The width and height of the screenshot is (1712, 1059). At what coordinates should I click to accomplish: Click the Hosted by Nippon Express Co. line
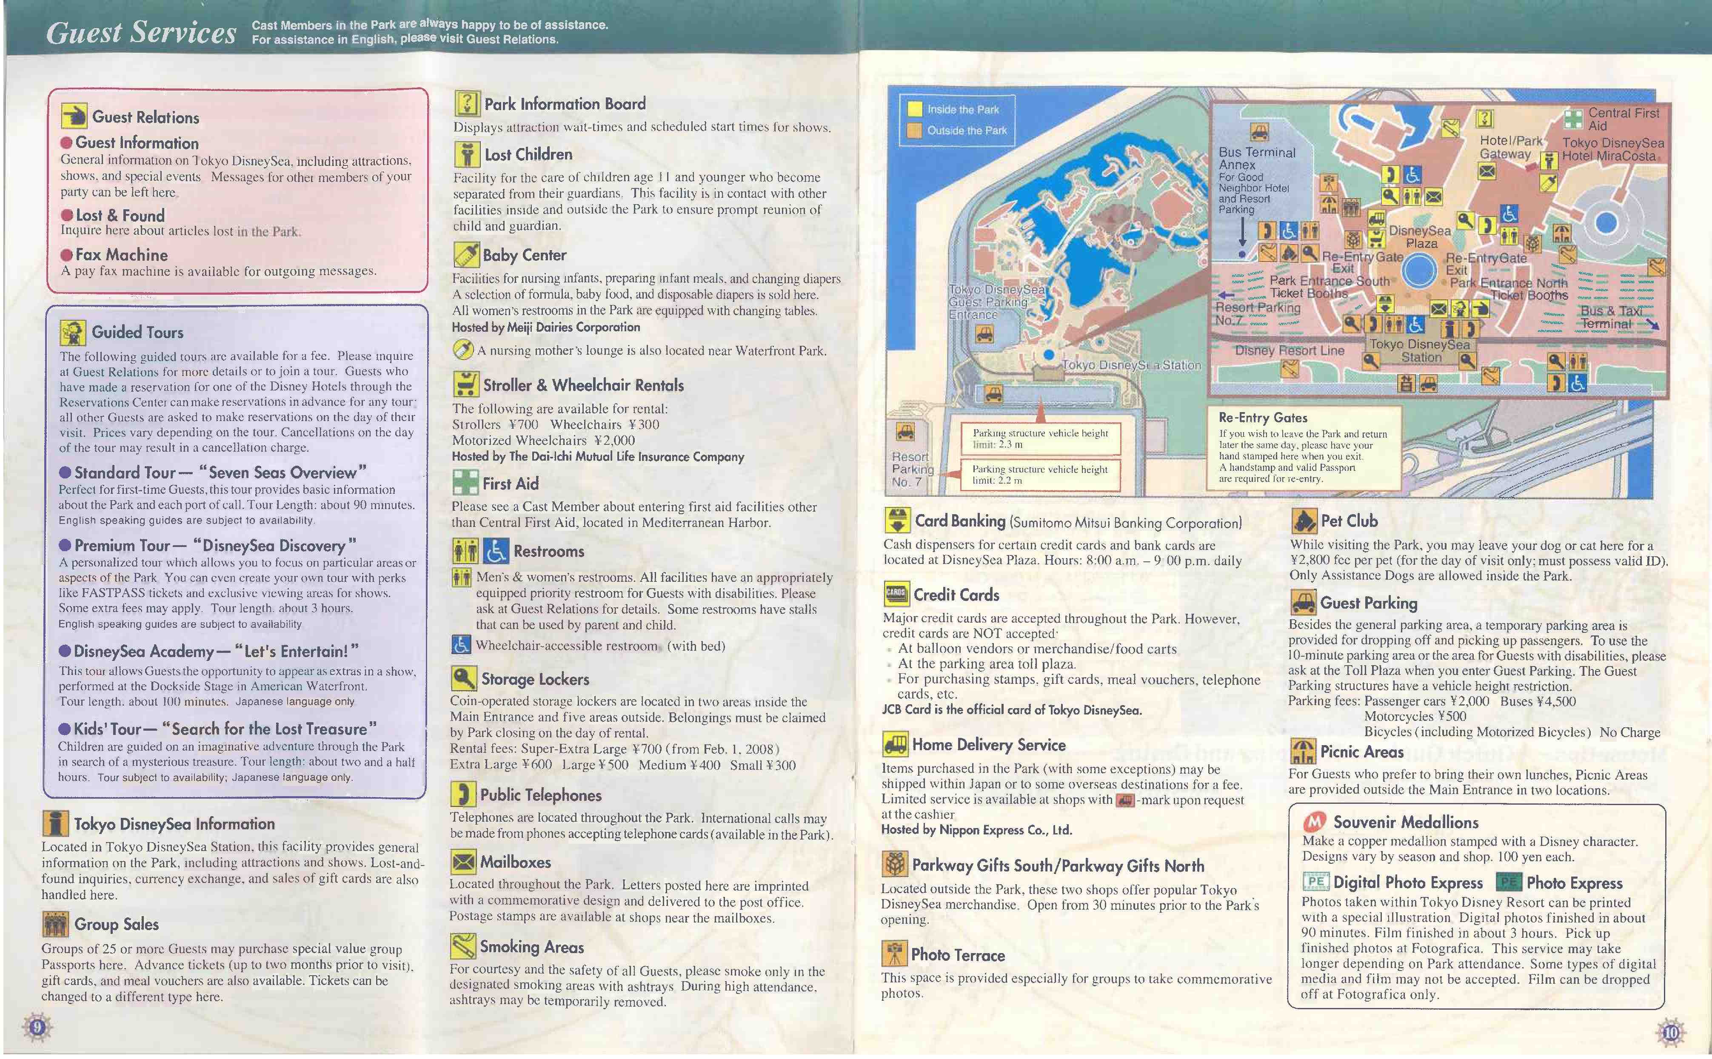[x=976, y=829]
